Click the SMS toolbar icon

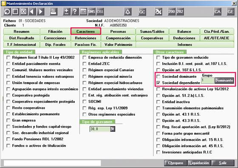91,12
